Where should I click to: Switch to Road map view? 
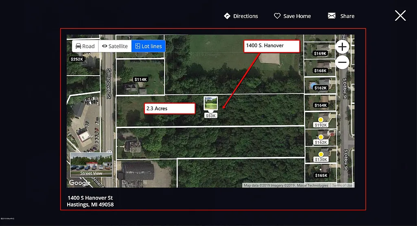point(85,46)
